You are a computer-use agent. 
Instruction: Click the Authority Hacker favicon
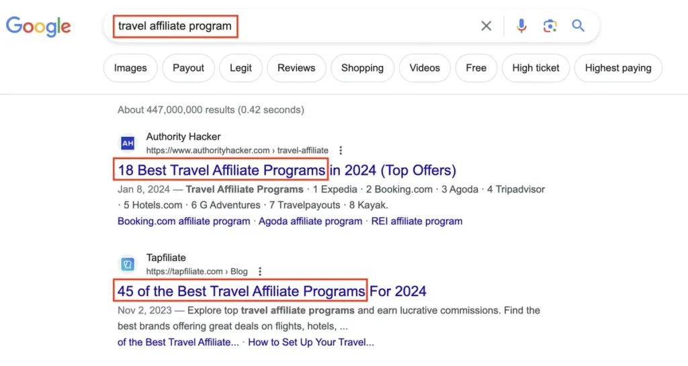click(x=128, y=143)
